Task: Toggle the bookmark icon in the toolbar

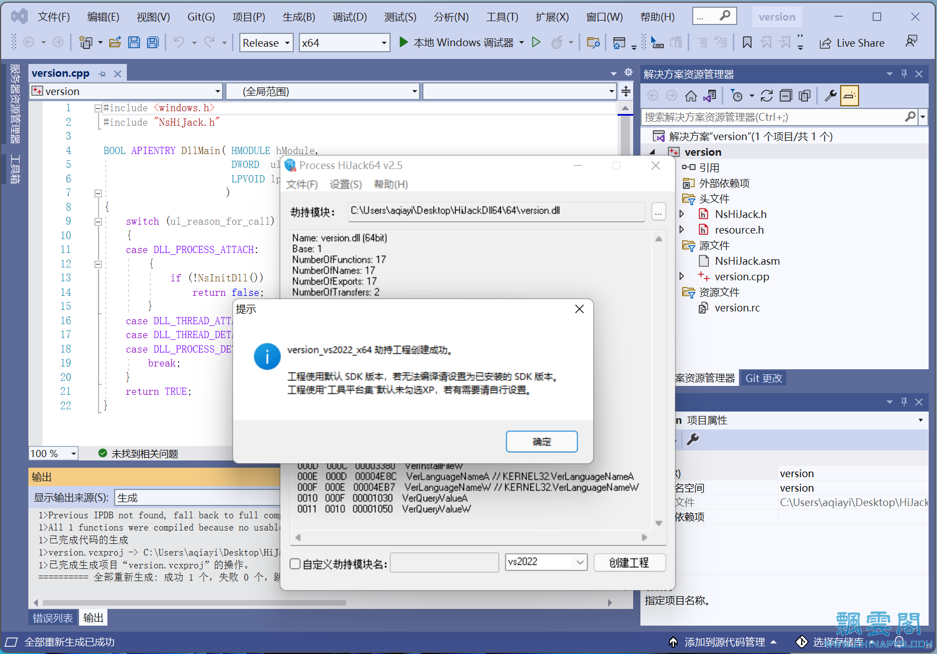Action: point(747,42)
